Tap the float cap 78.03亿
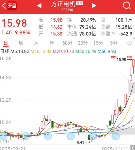 click(88, 34)
